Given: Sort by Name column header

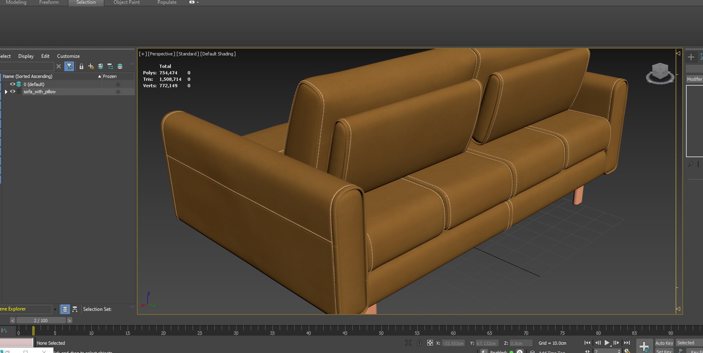Looking at the screenshot, I should (51, 76).
